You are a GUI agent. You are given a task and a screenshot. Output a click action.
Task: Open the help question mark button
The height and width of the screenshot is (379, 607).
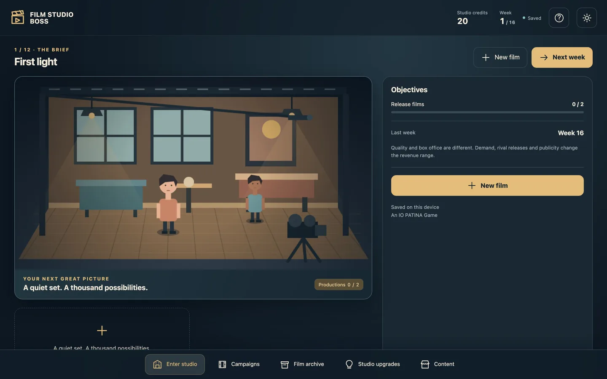pos(559,18)
